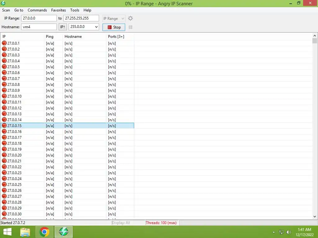Launch Chrome from the taskbar
Image resolution: width=318 pixels, height=238 pixels.
click(44, 232)
